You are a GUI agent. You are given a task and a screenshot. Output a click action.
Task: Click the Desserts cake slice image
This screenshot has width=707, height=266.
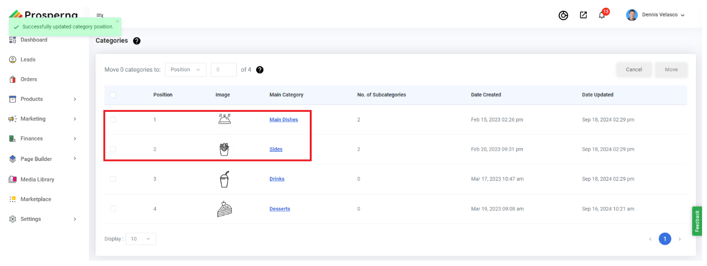tap(224, 209)
